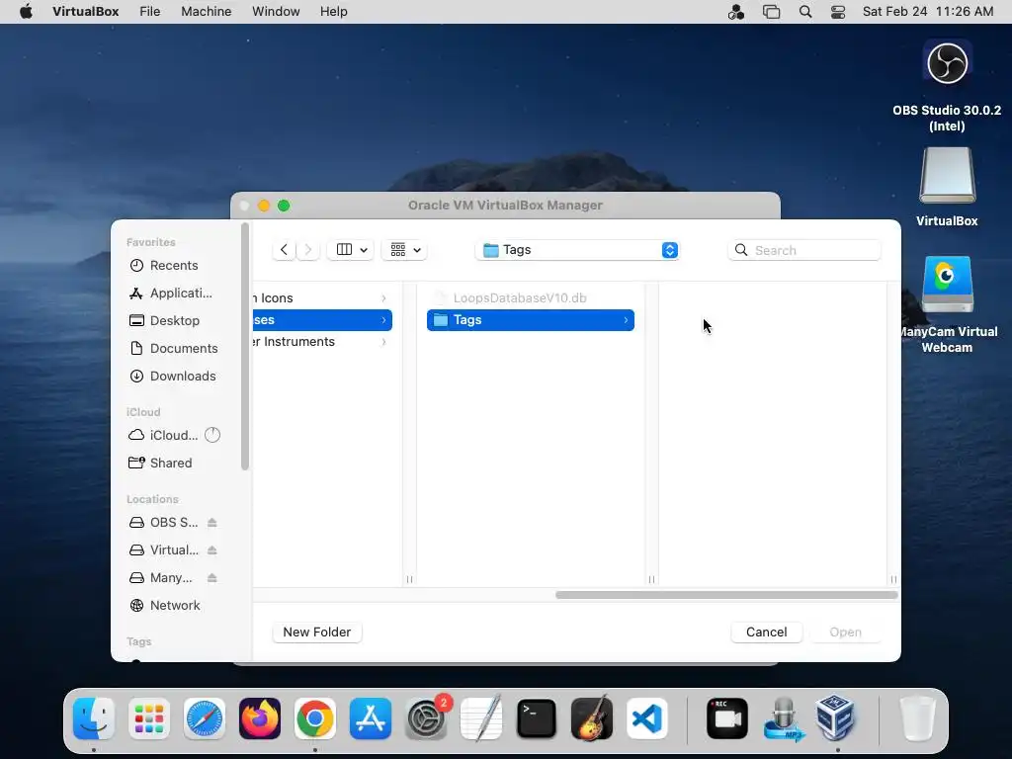Open the screen recorder REC icon in Dock

point(727,718)
